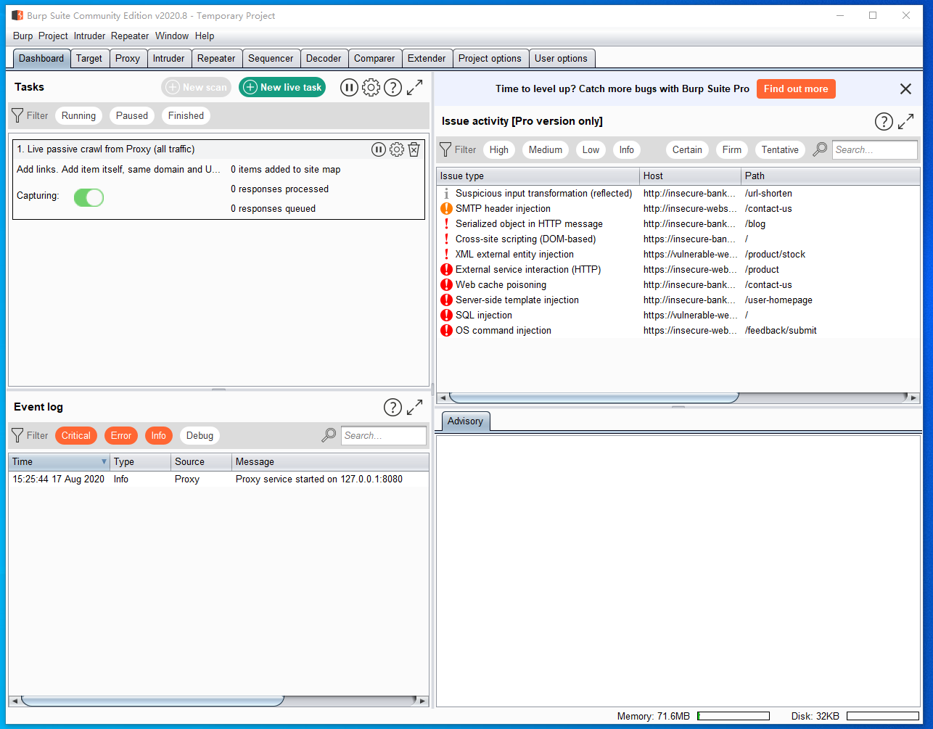
Task: Focus the Issue activity search field
Action: click(x=875, y=149)
